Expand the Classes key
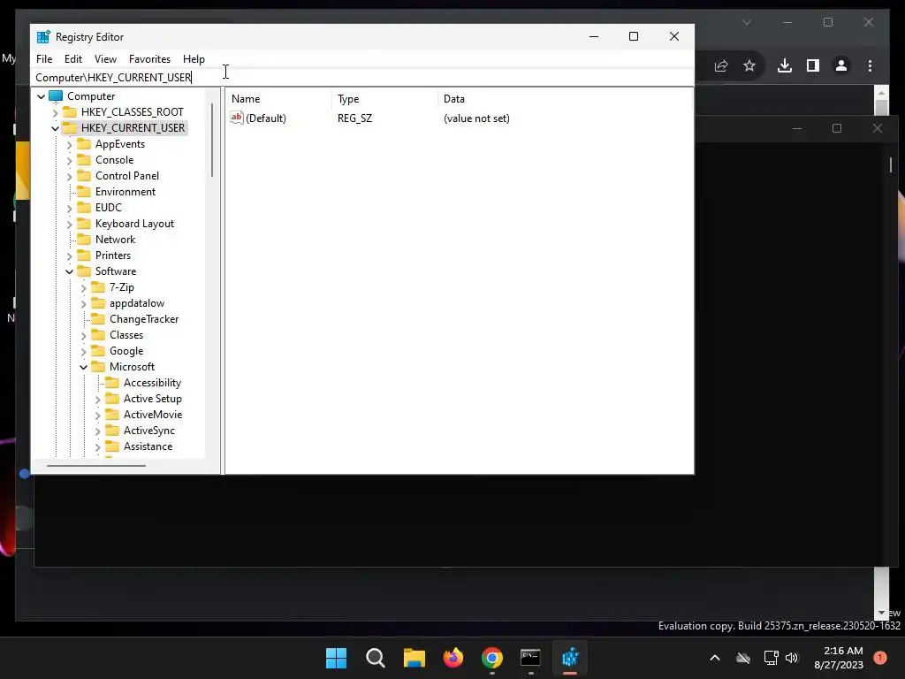The image size is (905, 679). pyautogui.click(x=84, y=335)
